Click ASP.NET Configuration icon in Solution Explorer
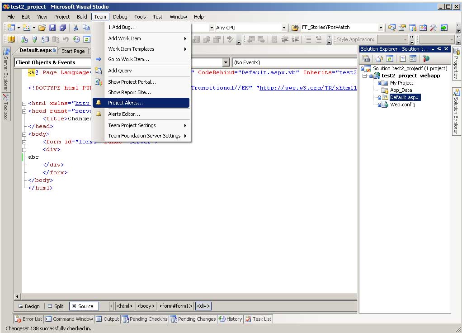 [426, 58]
